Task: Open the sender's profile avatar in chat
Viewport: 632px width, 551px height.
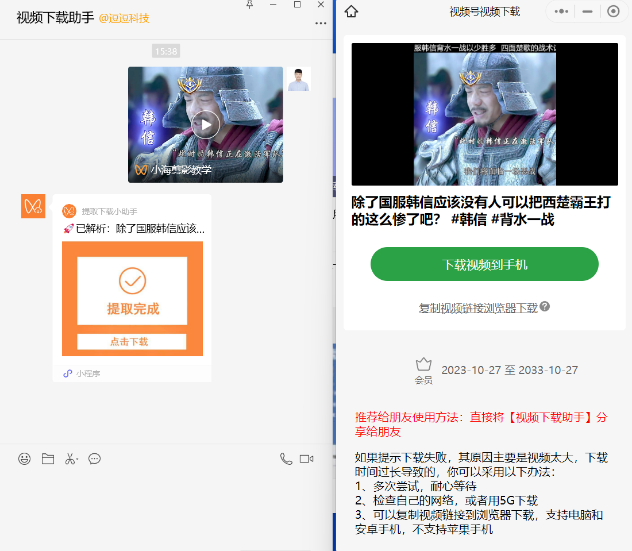Action: click(x=299, y=79)
